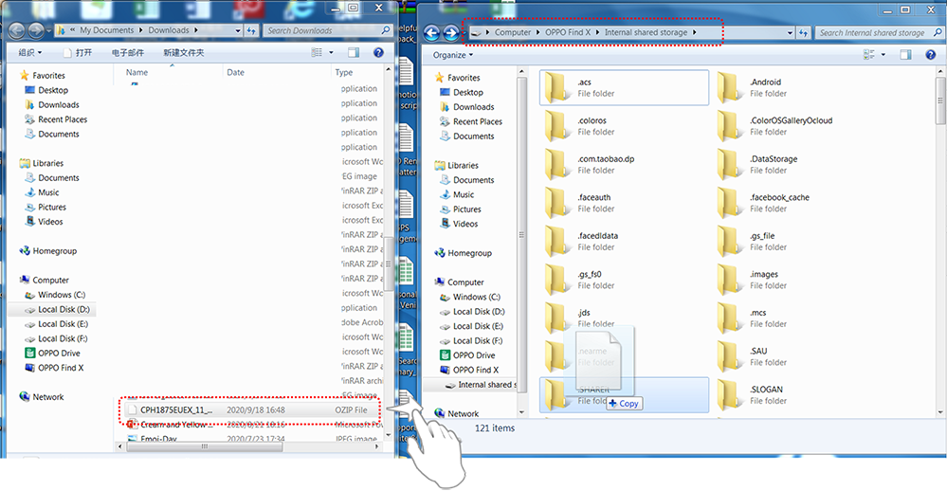Click 电子邮件 in Downloads toolbar
This screenshot has height=491, width=947.
tap(127, 52)
